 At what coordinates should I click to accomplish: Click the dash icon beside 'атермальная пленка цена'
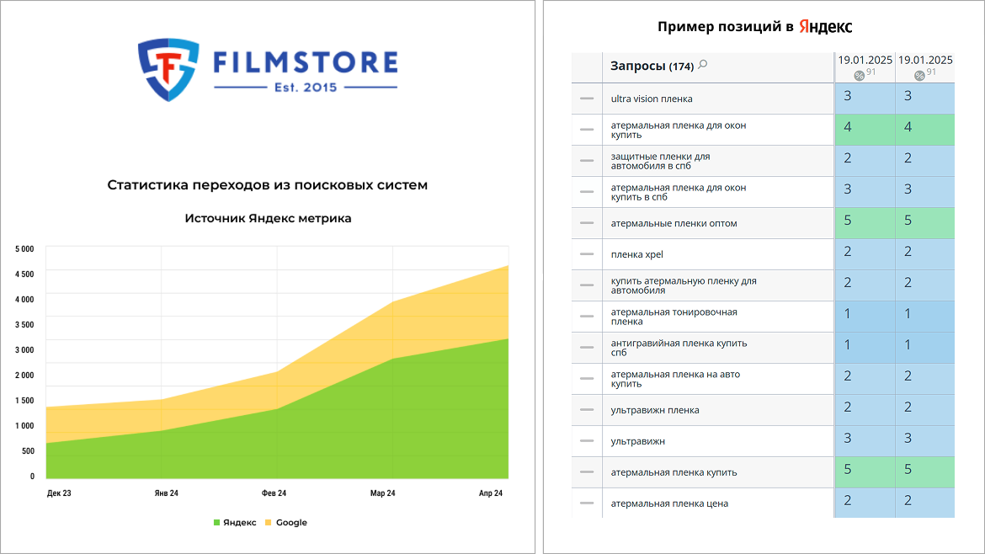(587, 503)
